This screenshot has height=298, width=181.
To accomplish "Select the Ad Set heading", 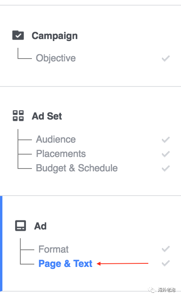I will 47,116.
